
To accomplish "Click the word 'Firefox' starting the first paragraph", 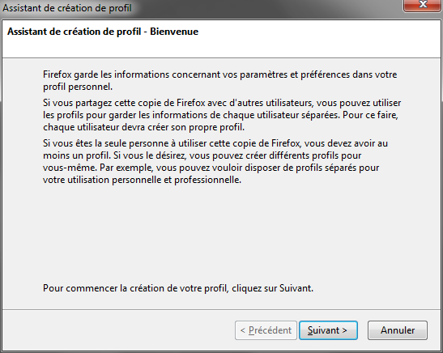I will click(58, 74).
